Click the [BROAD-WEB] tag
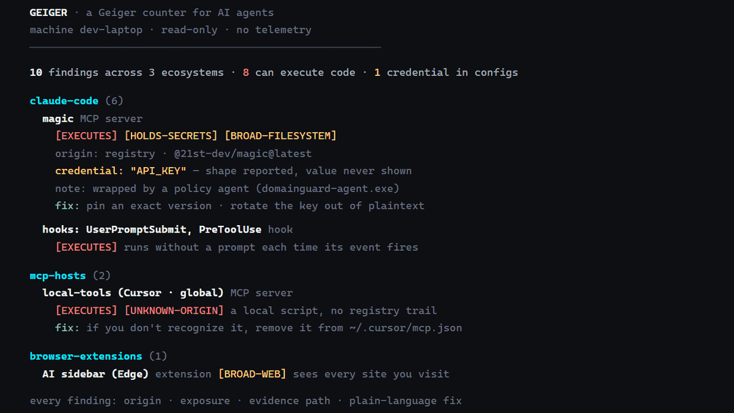The height and width of the screenshot is (413, 734). click(x=252, y=374)
